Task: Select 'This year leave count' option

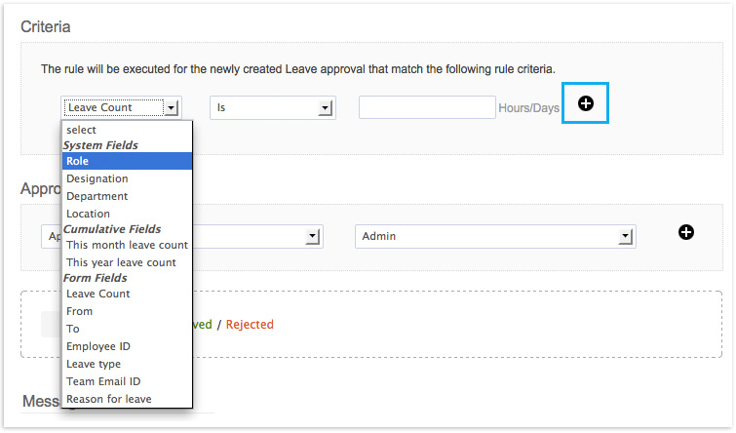Action: pos(127,262)
